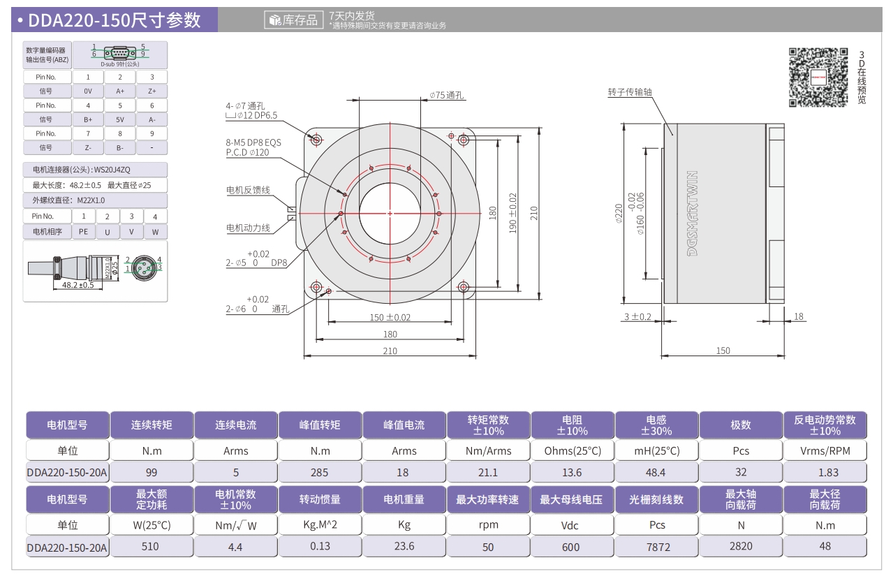Select the continuous torque value 99
The width and height of the screenshot is (893, 581).
tap(152, 472)
